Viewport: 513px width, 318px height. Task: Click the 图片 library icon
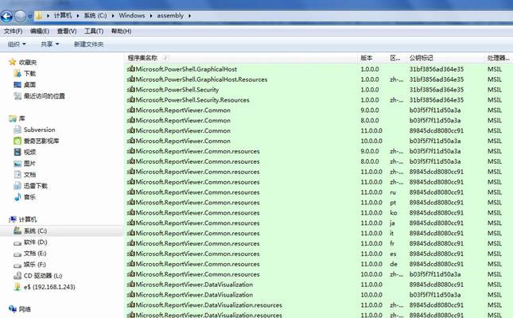click(x=17, y=164)
